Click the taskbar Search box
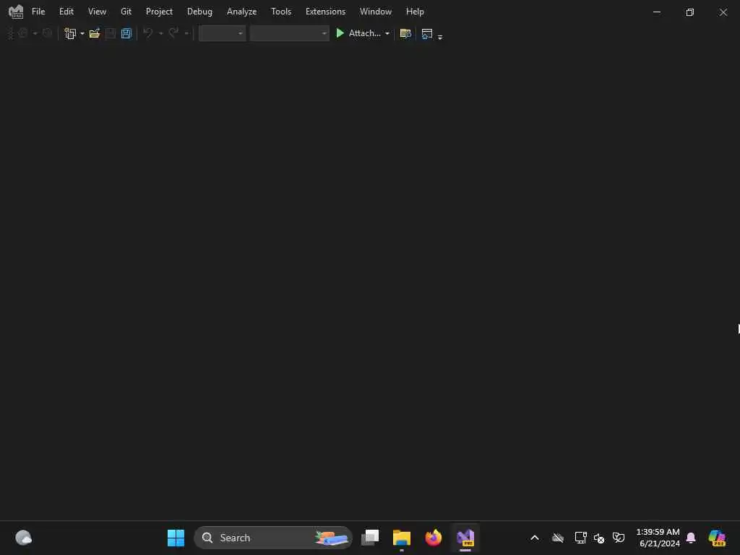Image resolution: width=740 pixels, height=555 pixels. tap(272, 538)
